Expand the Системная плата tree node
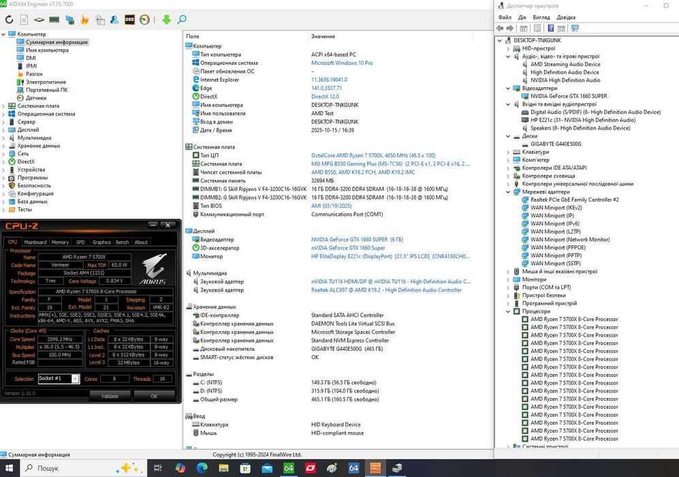 [4, 106]
